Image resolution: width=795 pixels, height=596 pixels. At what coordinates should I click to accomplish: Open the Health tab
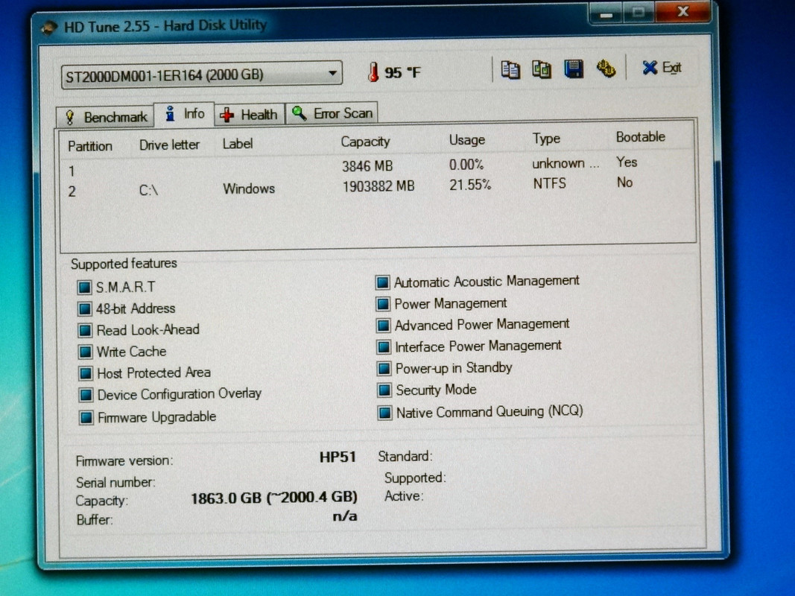point(249,115)
